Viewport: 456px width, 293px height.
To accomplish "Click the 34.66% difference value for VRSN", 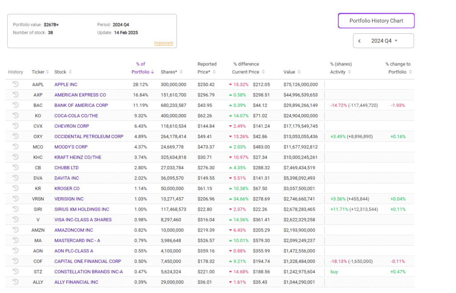I will coord(241,199).
